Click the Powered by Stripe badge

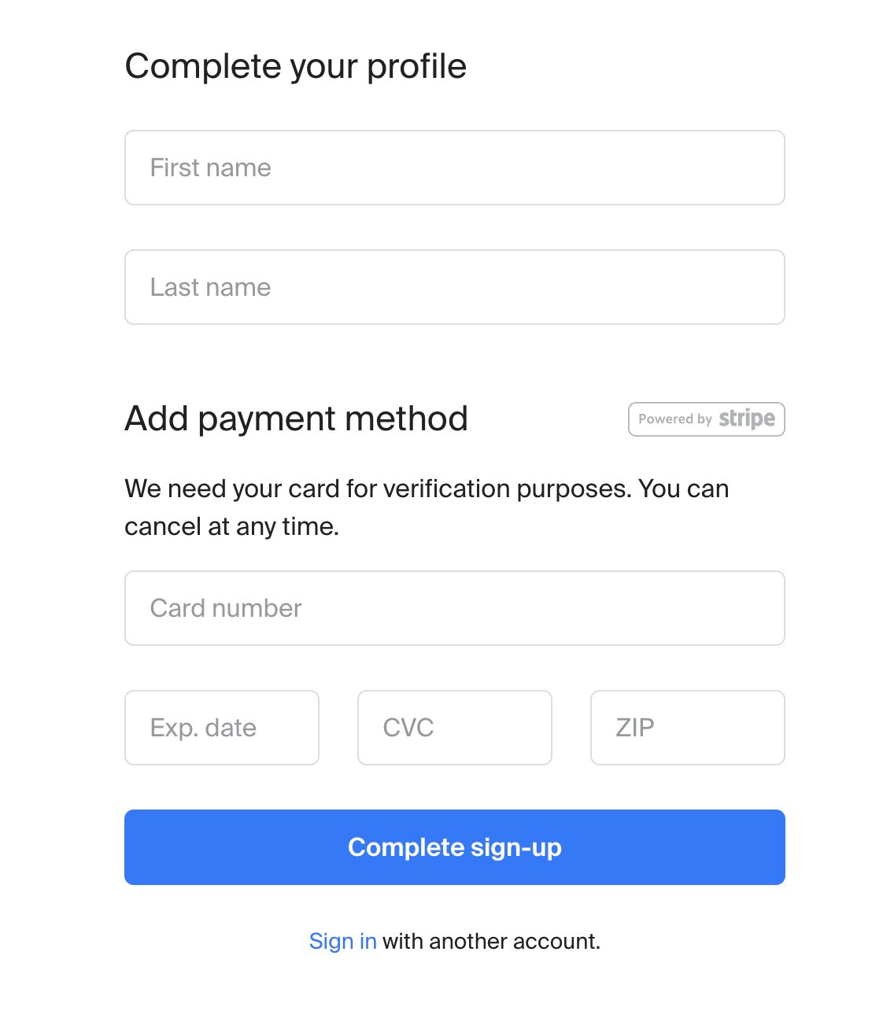click(706, 419)
